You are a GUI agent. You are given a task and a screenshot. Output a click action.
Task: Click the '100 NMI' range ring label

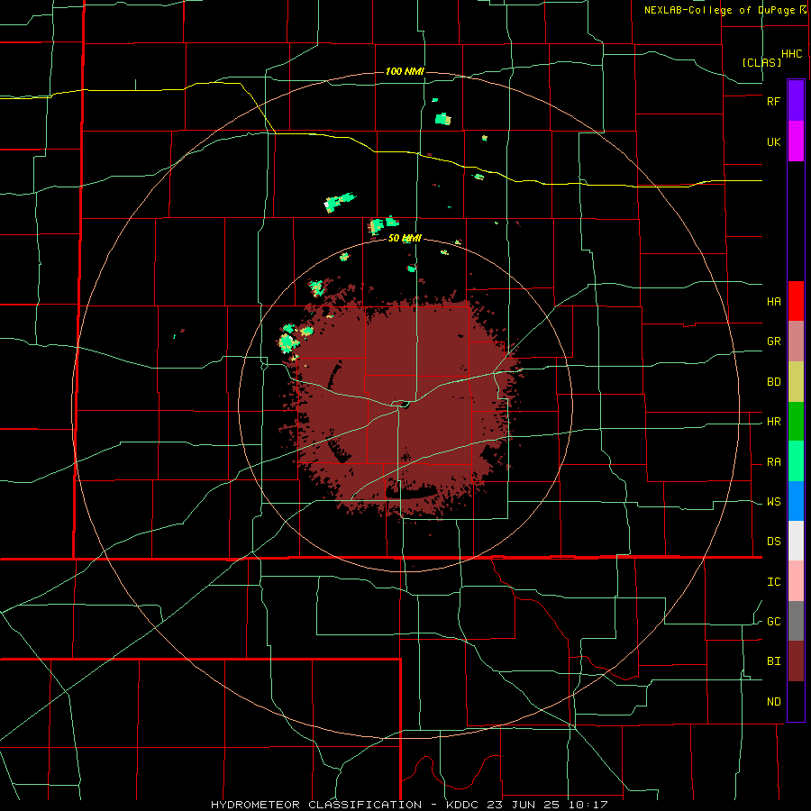pyautogui.click(x=405, y=71)
